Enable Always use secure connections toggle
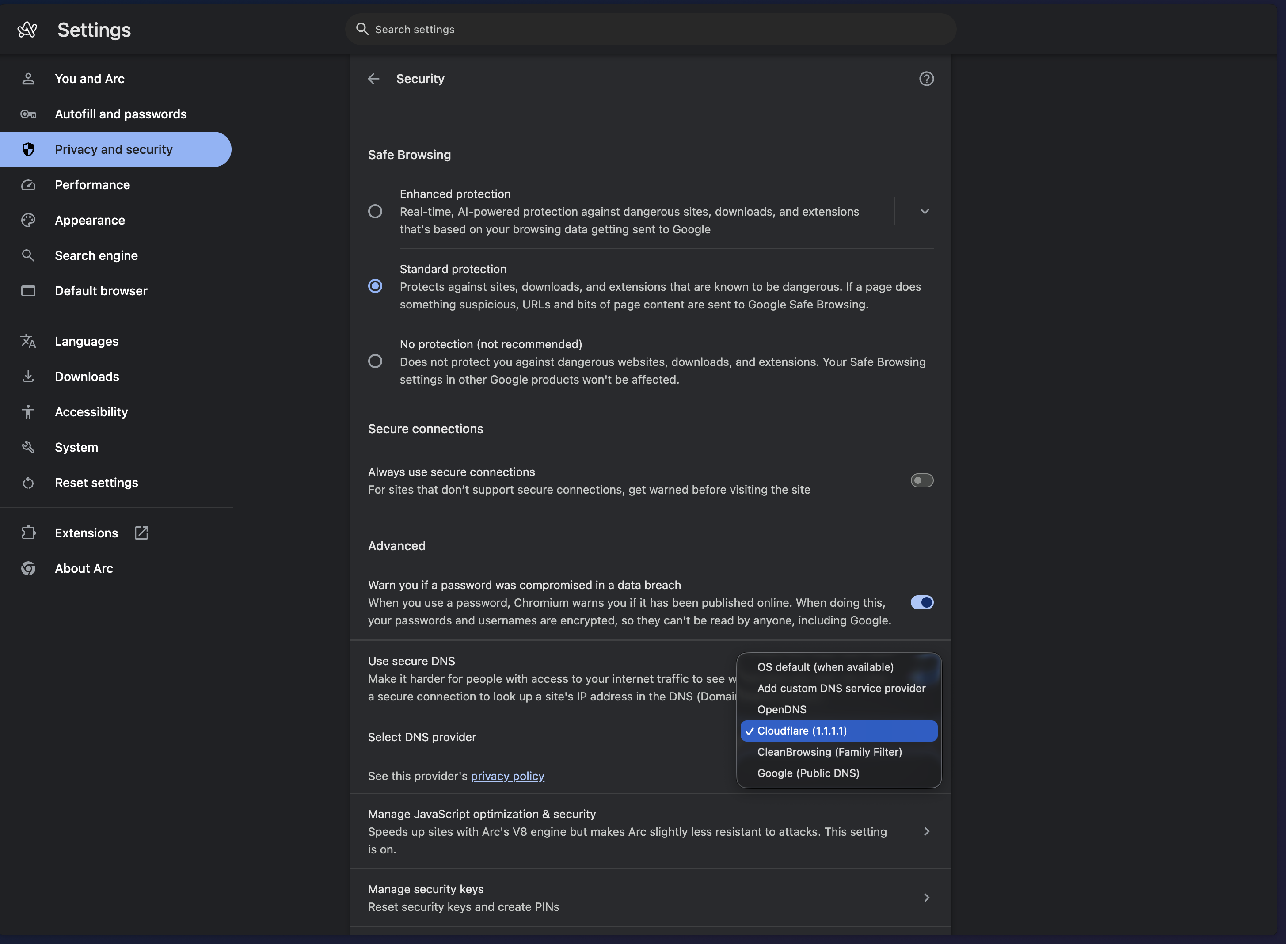The image size is (1286, 944). pos(921,480)
